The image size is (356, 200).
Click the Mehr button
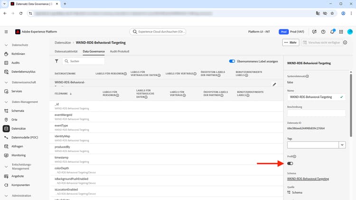point(290,42)
